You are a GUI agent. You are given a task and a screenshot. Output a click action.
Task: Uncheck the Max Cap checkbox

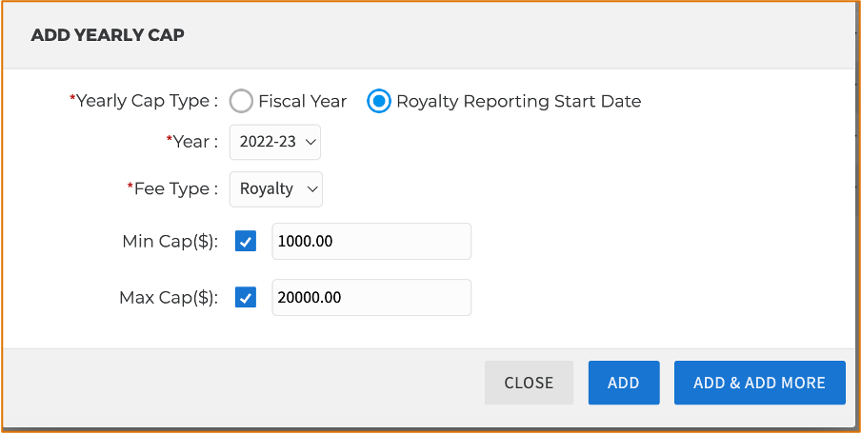pyautogui.click(x=246, y=298)
